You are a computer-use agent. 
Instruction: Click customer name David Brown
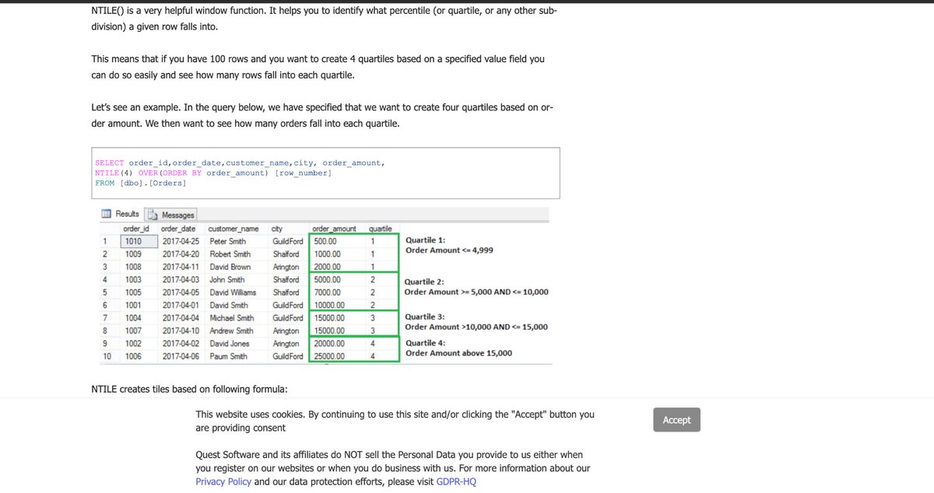pos(230,267)
